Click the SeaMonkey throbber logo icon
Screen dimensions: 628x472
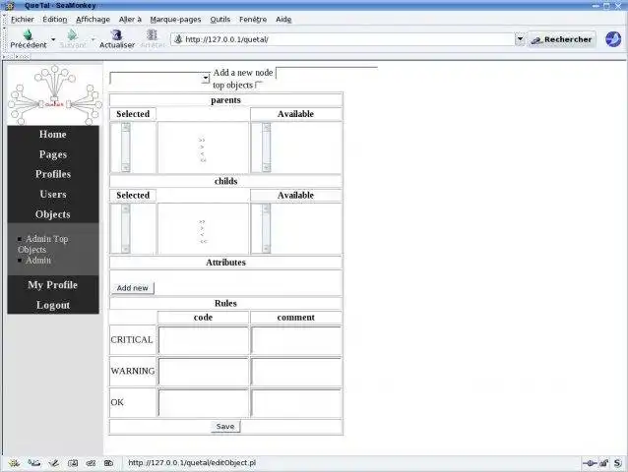613,39
